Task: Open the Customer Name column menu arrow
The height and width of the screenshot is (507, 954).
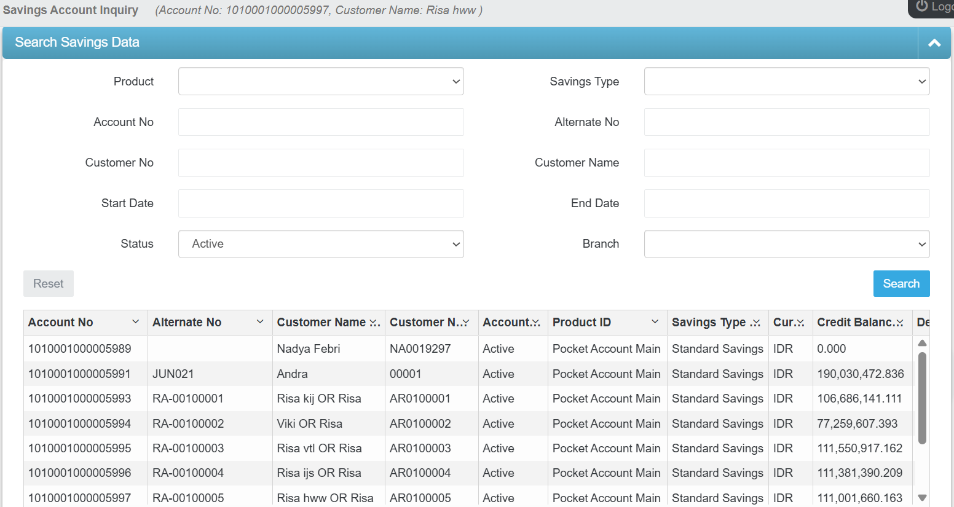Action: pyautogui.click(x=374, y=321)
